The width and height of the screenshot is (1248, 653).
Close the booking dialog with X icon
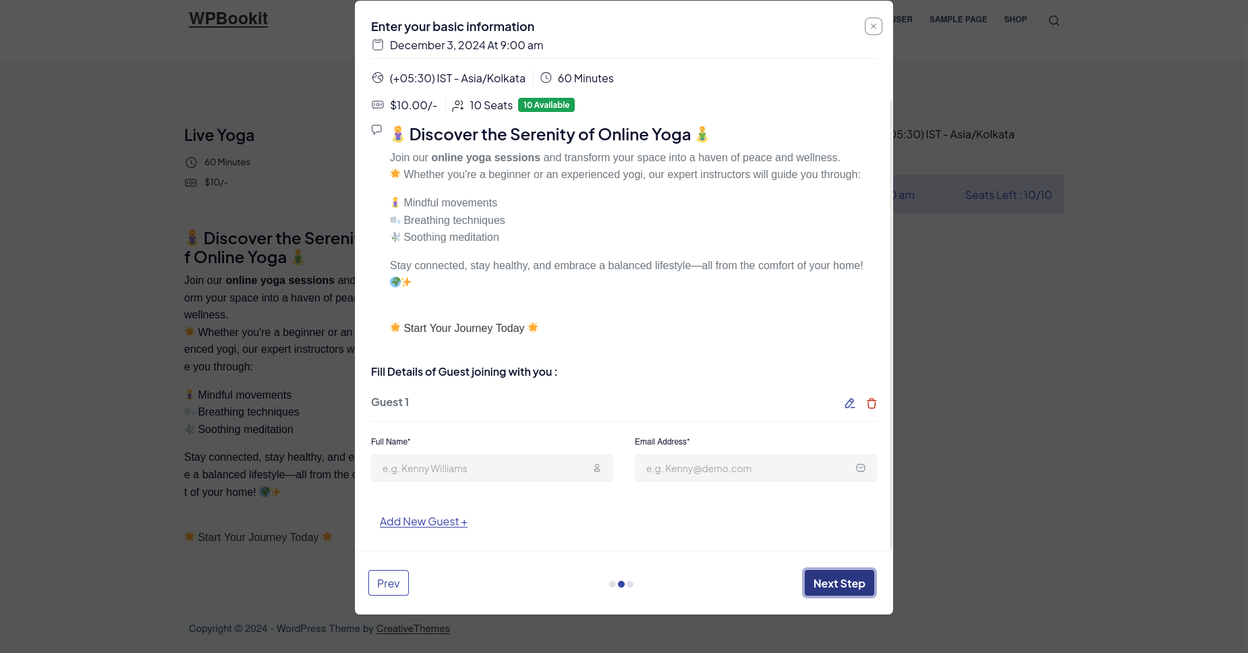(873, 26)
